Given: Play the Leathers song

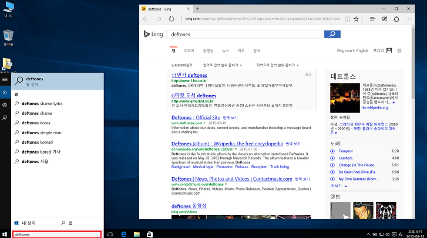Looking at the screenshot, I should (332, 158).
